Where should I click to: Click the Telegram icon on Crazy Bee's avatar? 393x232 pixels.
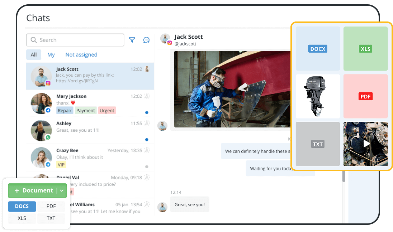tap(47, 164)
